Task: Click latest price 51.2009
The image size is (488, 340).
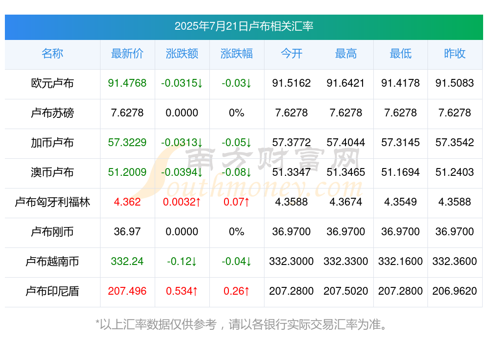Action: pyautogui.click(x=127, y=172)
